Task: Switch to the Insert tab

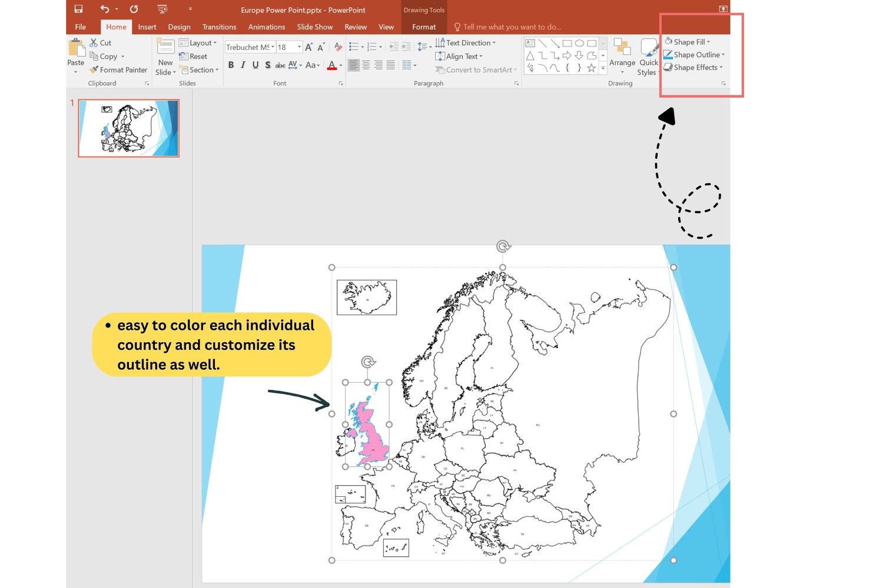Action: 147,27
